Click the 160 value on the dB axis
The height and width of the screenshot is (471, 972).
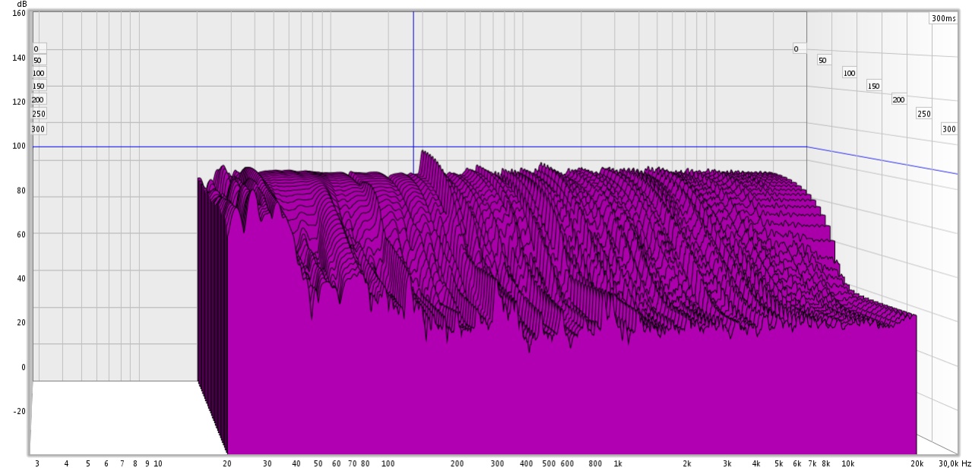point(19,13)
